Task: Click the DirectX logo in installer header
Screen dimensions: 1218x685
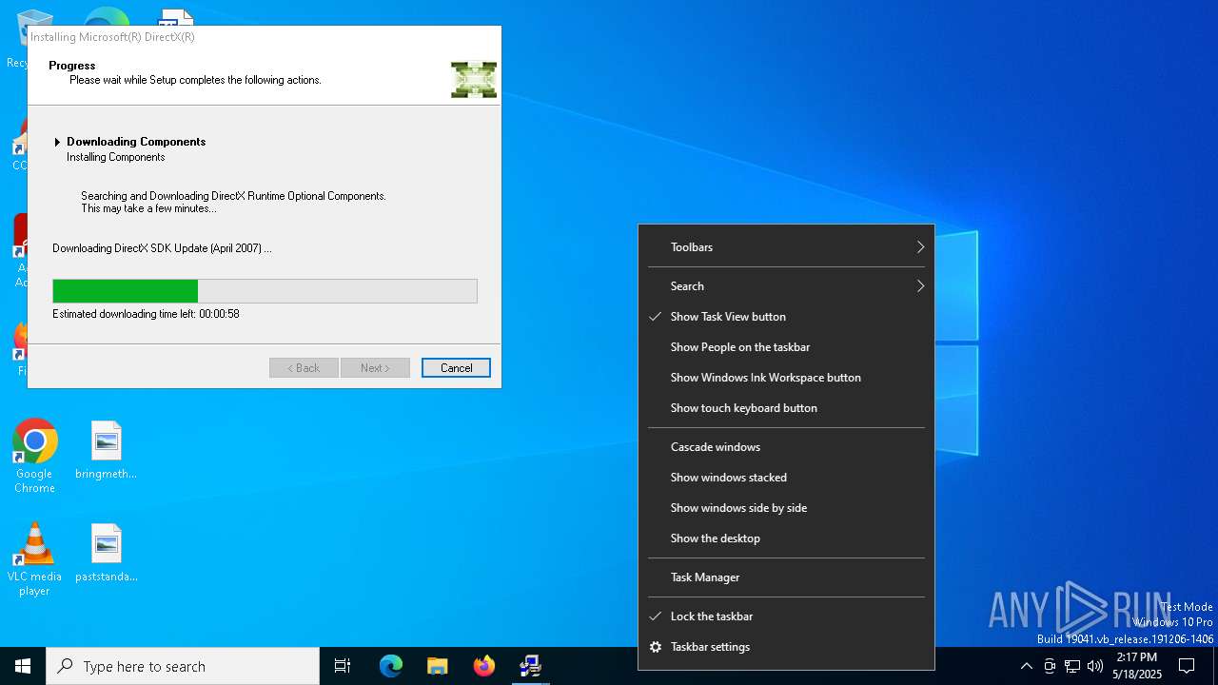Action: tap(474, 80)
